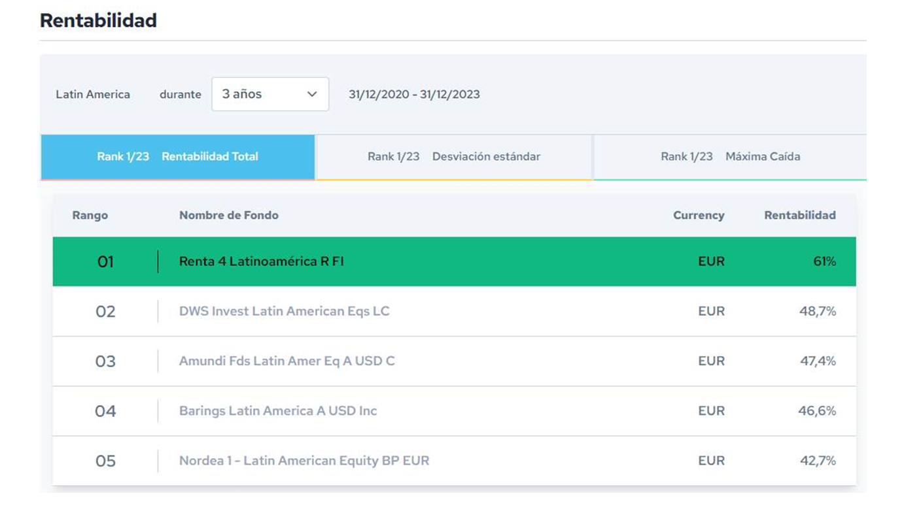The width and height of the screenshot is (904, 513).
Task: Open Barings Latin America A USD Inc
Action: [278, 411]
